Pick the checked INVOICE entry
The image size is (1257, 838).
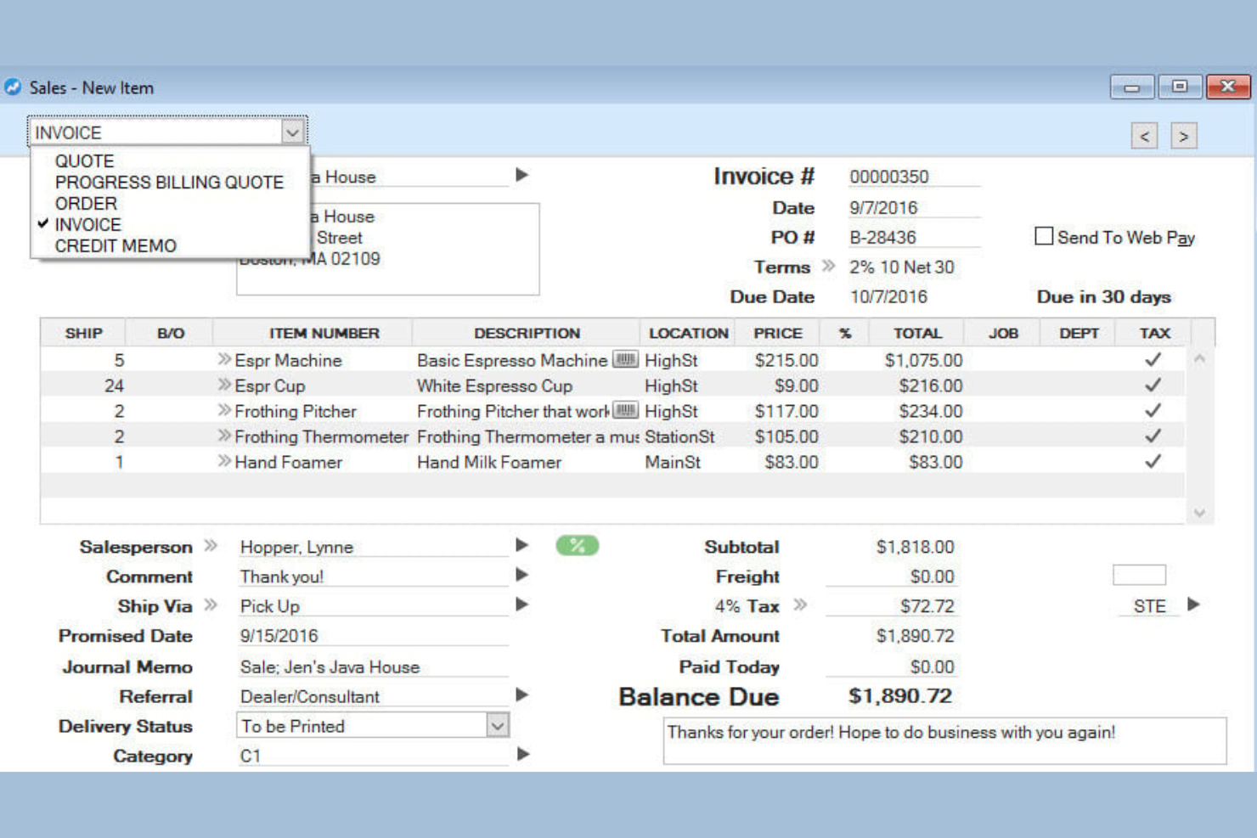(x=87, y=225)
